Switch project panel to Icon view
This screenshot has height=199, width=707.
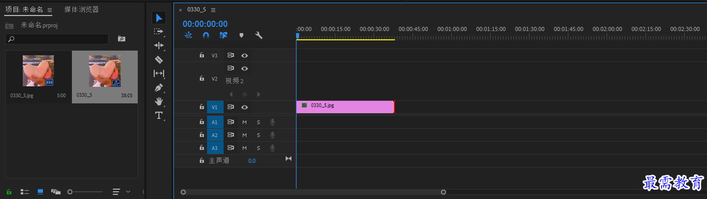(40, 192)
